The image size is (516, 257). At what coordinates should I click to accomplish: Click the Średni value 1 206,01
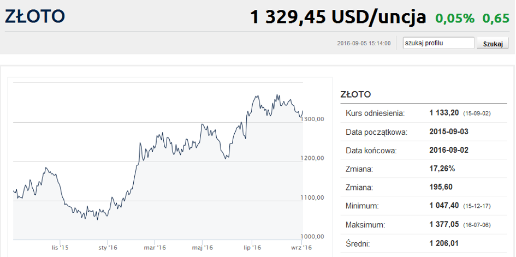444,243
